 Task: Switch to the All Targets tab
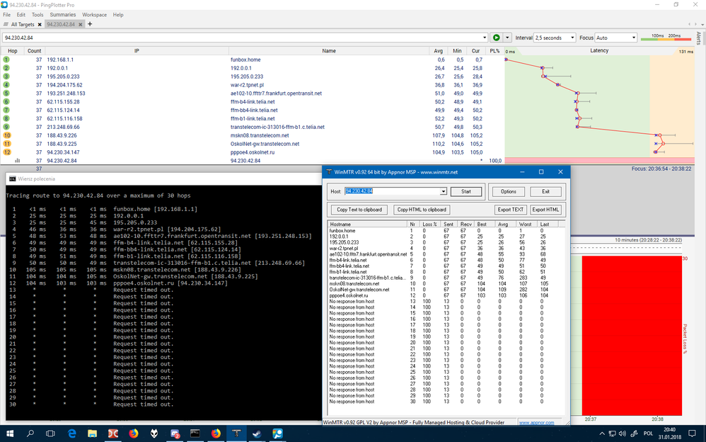pos(23,23)
